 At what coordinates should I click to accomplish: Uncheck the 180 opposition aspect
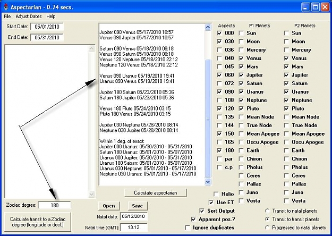coord(219,150)
